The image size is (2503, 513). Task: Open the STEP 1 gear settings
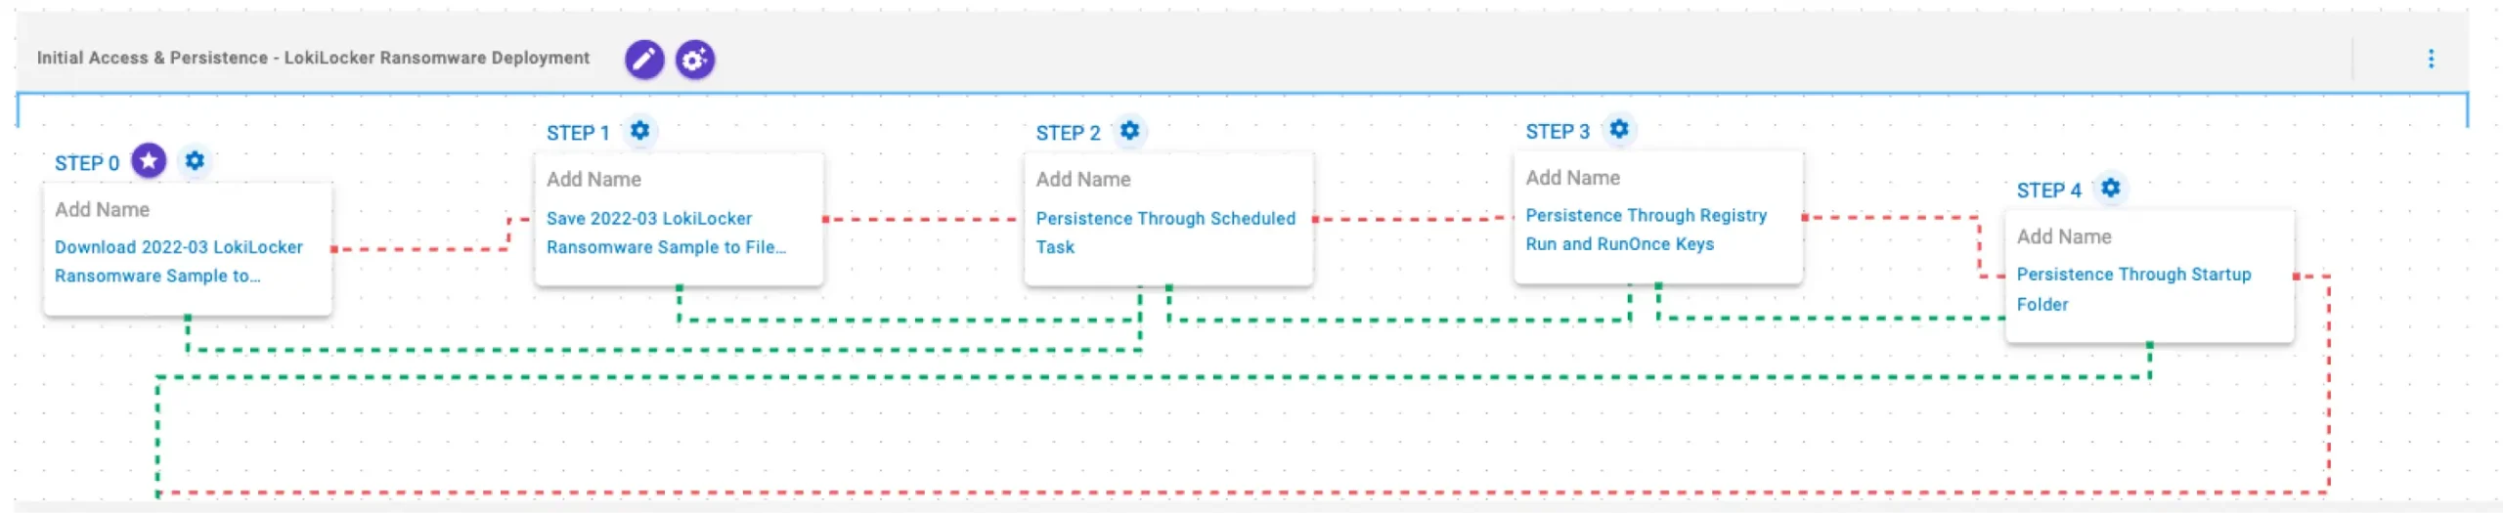click(639, 131)
